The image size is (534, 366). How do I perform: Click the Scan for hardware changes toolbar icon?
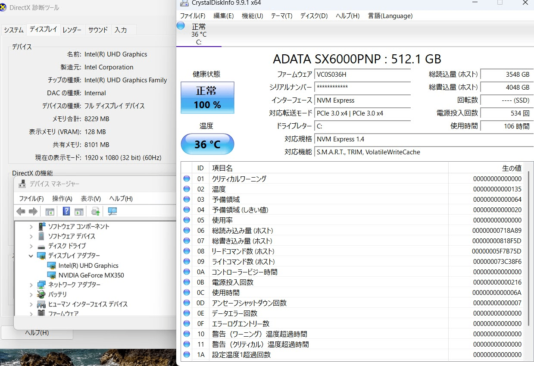click(112, 211)
